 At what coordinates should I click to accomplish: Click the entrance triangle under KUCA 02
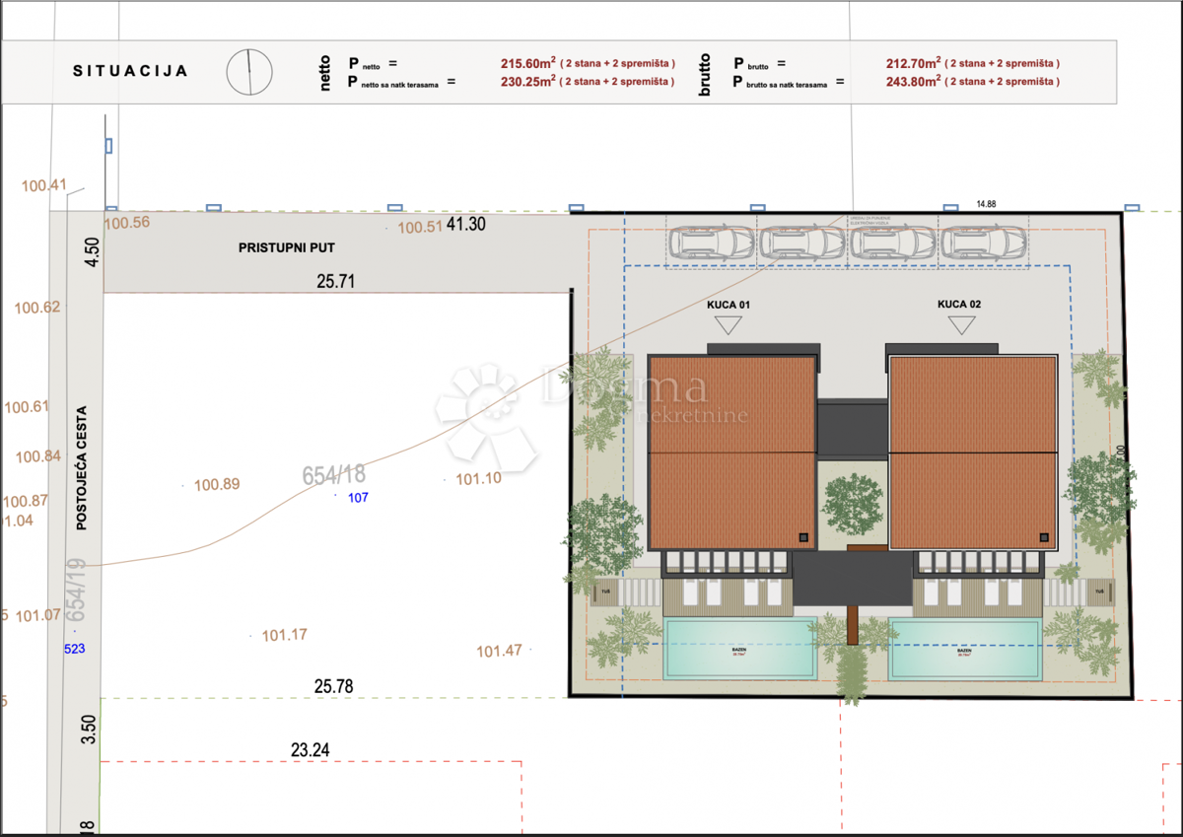(x=958, y=325)
